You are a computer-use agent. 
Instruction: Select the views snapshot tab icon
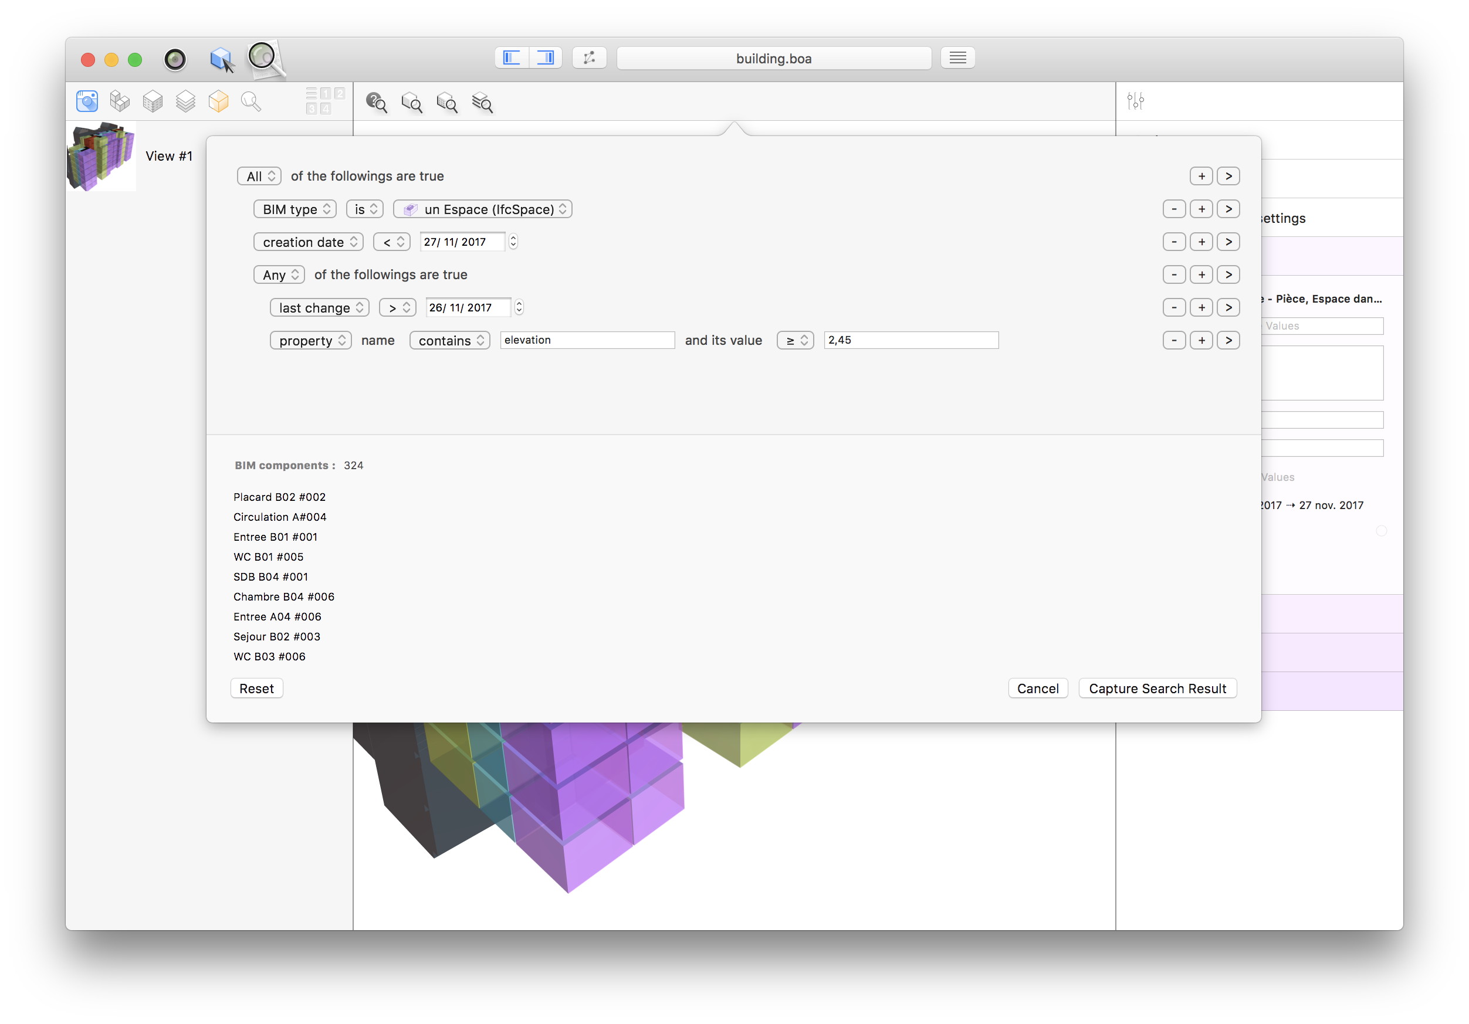pos(87,101)
